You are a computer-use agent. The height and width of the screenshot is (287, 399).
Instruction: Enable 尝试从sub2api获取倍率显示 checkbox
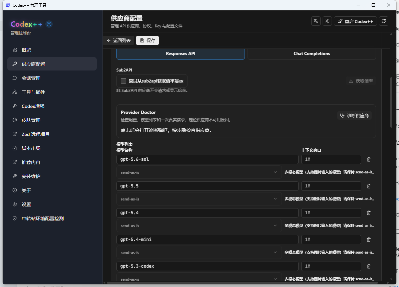tap(123, 81)
